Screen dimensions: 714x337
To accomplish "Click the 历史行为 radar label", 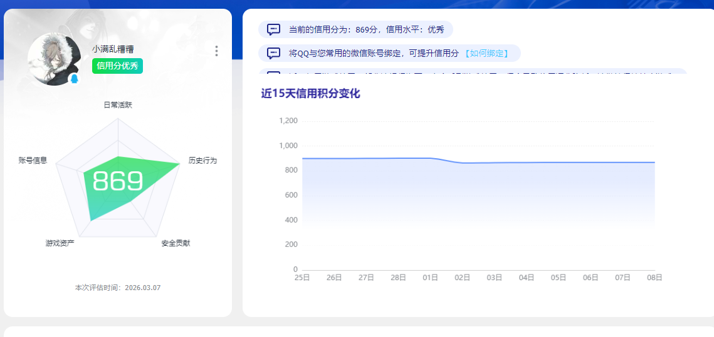I will click(202, 160).
